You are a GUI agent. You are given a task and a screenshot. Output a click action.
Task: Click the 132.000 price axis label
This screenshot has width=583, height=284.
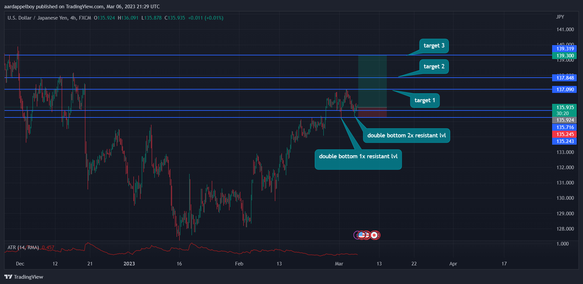click(565, 168)
